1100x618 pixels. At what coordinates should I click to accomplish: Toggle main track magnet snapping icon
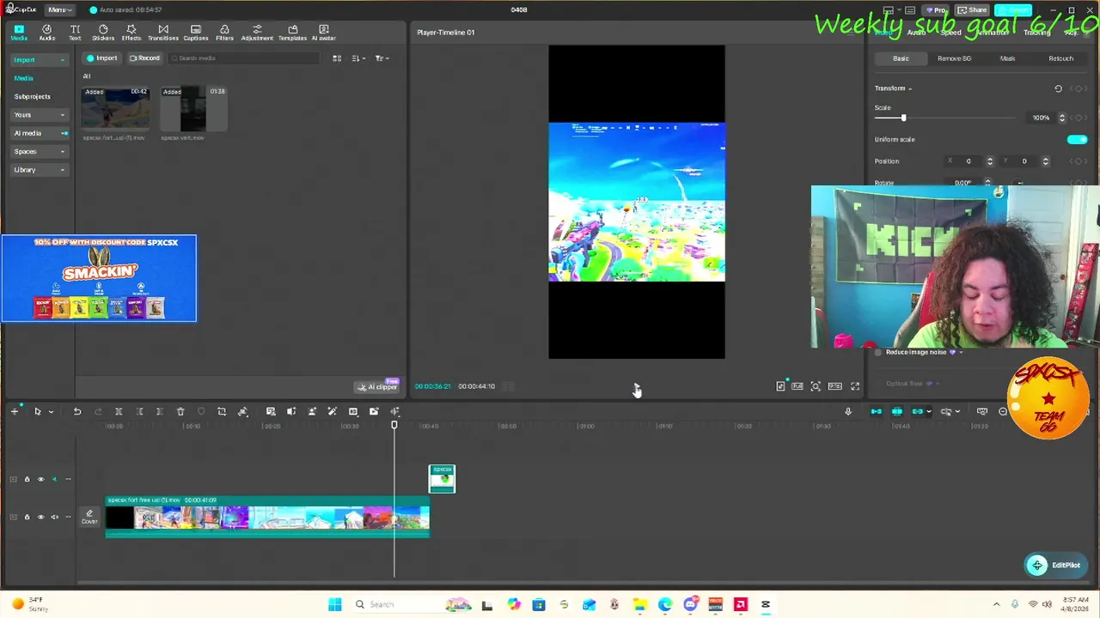click(876, 412)
